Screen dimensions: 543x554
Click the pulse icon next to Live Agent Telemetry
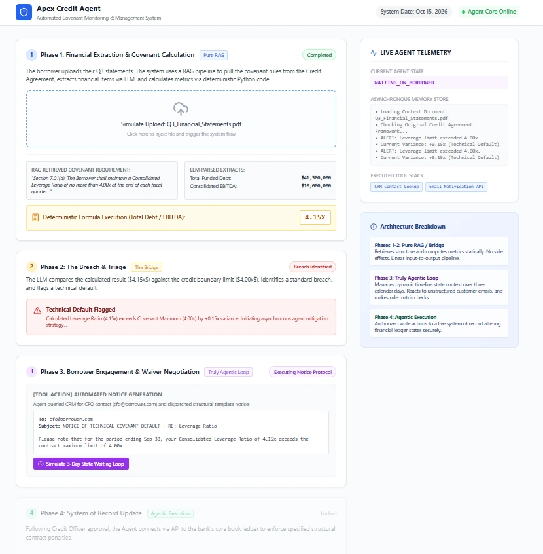374,53
